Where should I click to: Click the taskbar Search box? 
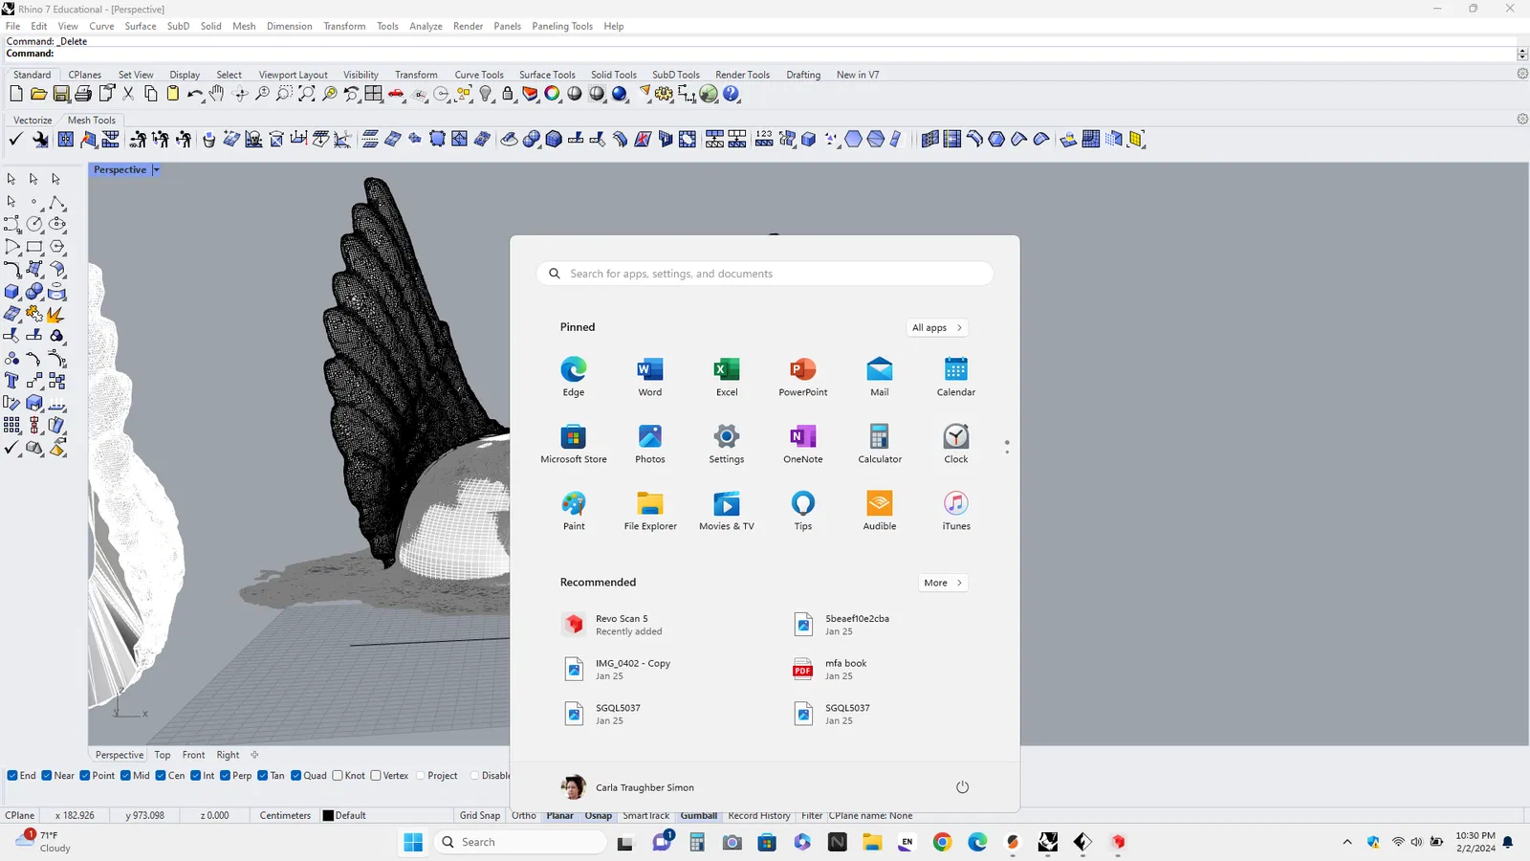[x=521, y=842]
